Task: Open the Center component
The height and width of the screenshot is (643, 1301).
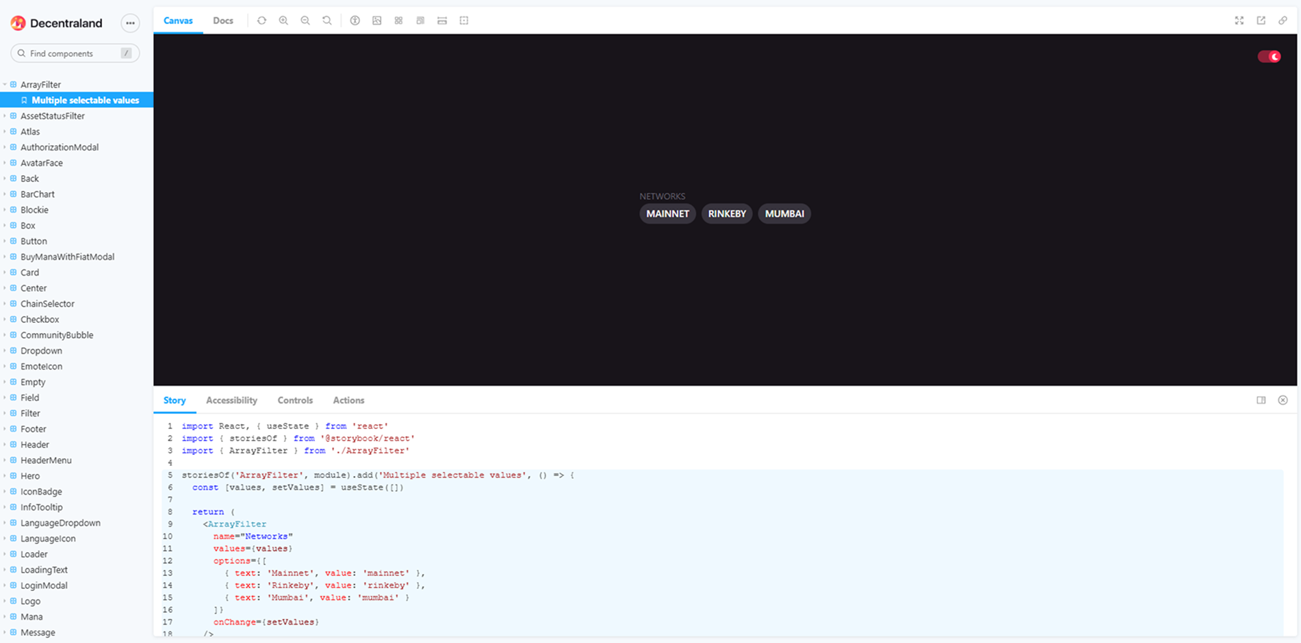Action: [34, 289]
